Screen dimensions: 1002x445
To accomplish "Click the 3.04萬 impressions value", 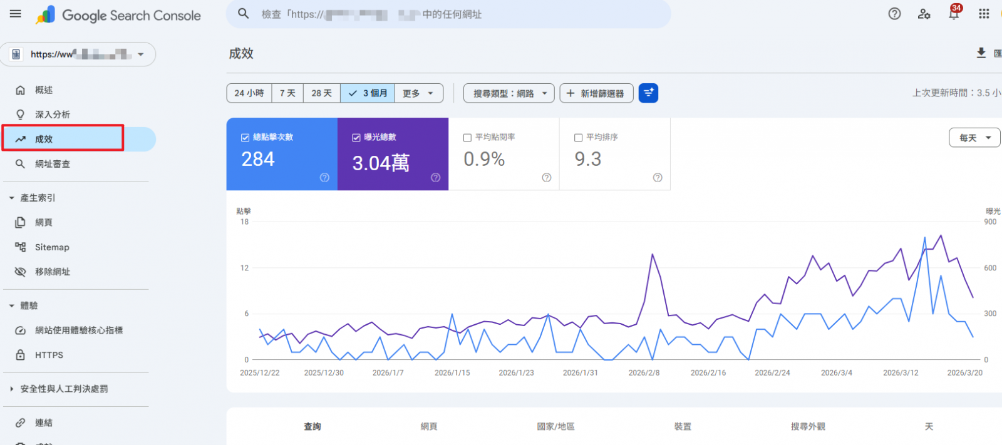I will point(381,163).
